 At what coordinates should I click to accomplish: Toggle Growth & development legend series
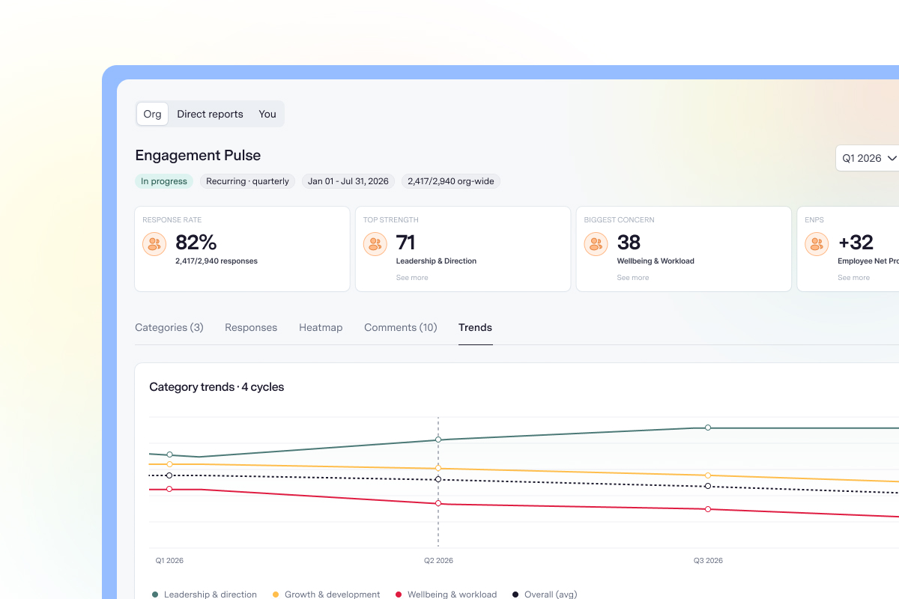(327, 595)
